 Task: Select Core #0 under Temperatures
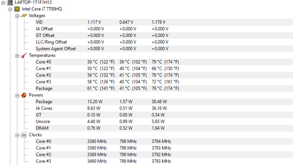coord(164,62)
